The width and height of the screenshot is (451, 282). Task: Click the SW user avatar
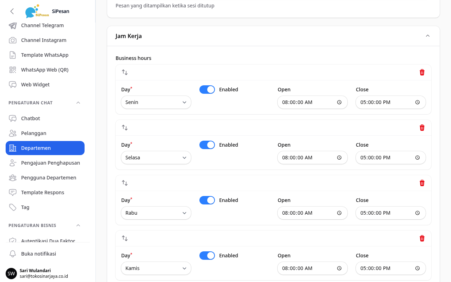11,274
